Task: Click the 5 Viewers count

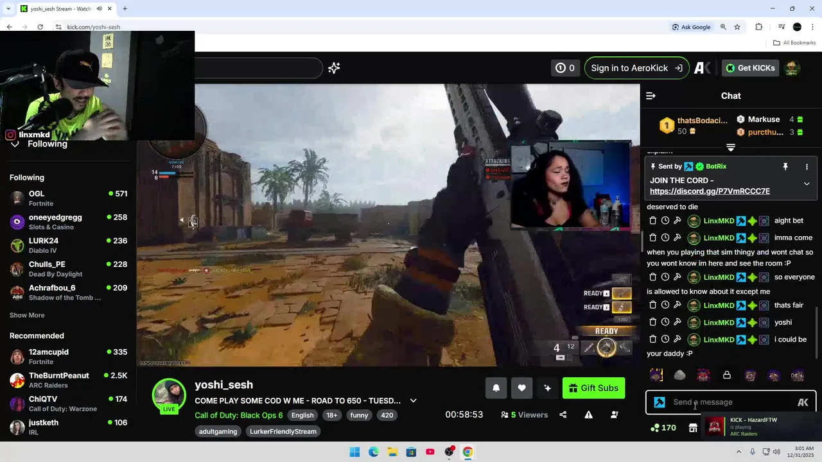Action: (x=525, y=415)
